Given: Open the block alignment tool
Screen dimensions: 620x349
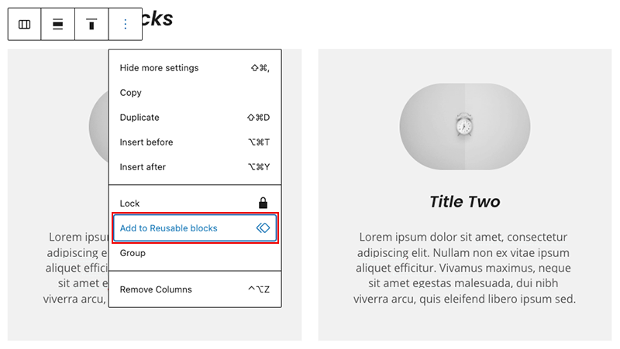Looking at the screenshot, I should coord(57,25).
